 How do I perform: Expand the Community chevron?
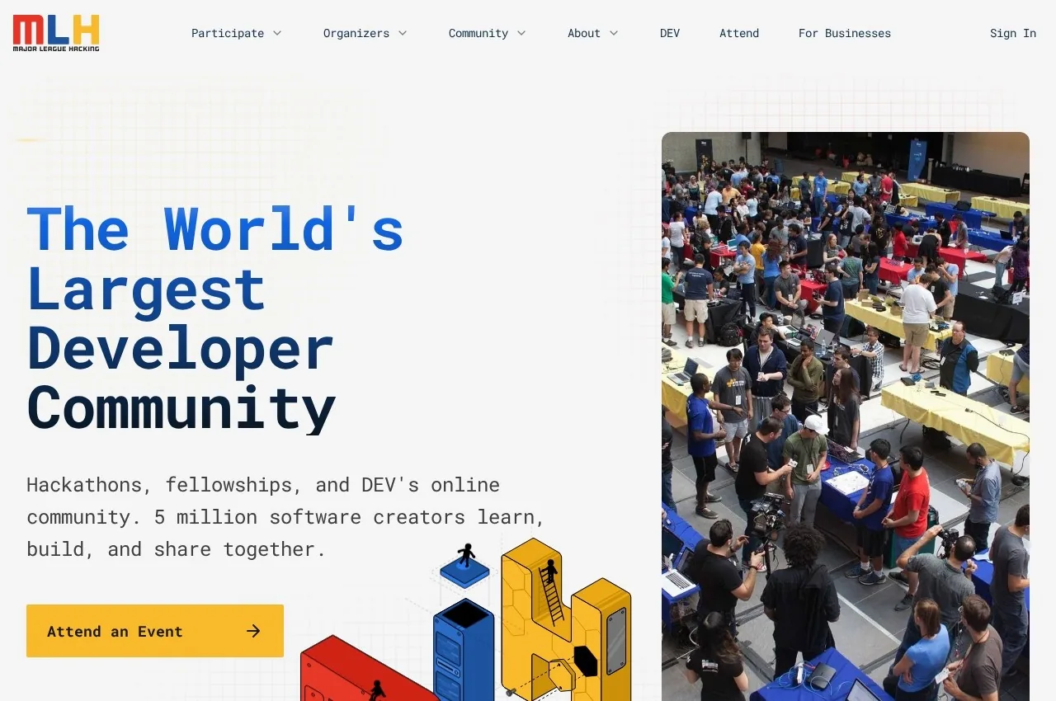pos(521,33)
